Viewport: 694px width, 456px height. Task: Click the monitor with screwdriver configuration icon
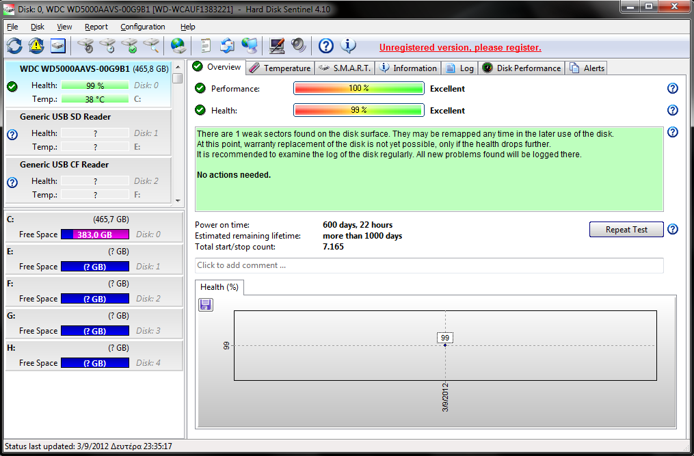coord(277,46)
